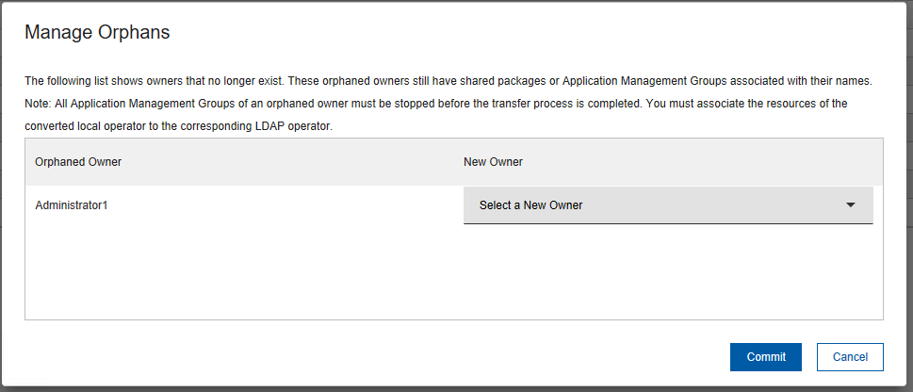Cancel the Manage Orphans dialog
This screenshot has width=913, height=392.
pyautogui.click(x=849, y=357)
